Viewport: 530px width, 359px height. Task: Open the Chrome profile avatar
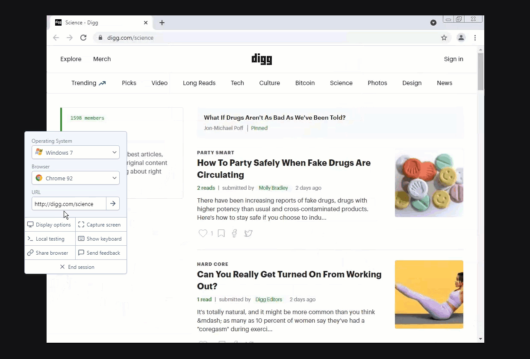point(461,38)
